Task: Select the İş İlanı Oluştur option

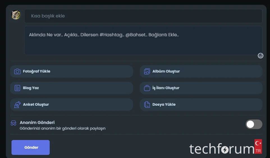Action: (x=166, y=88)
